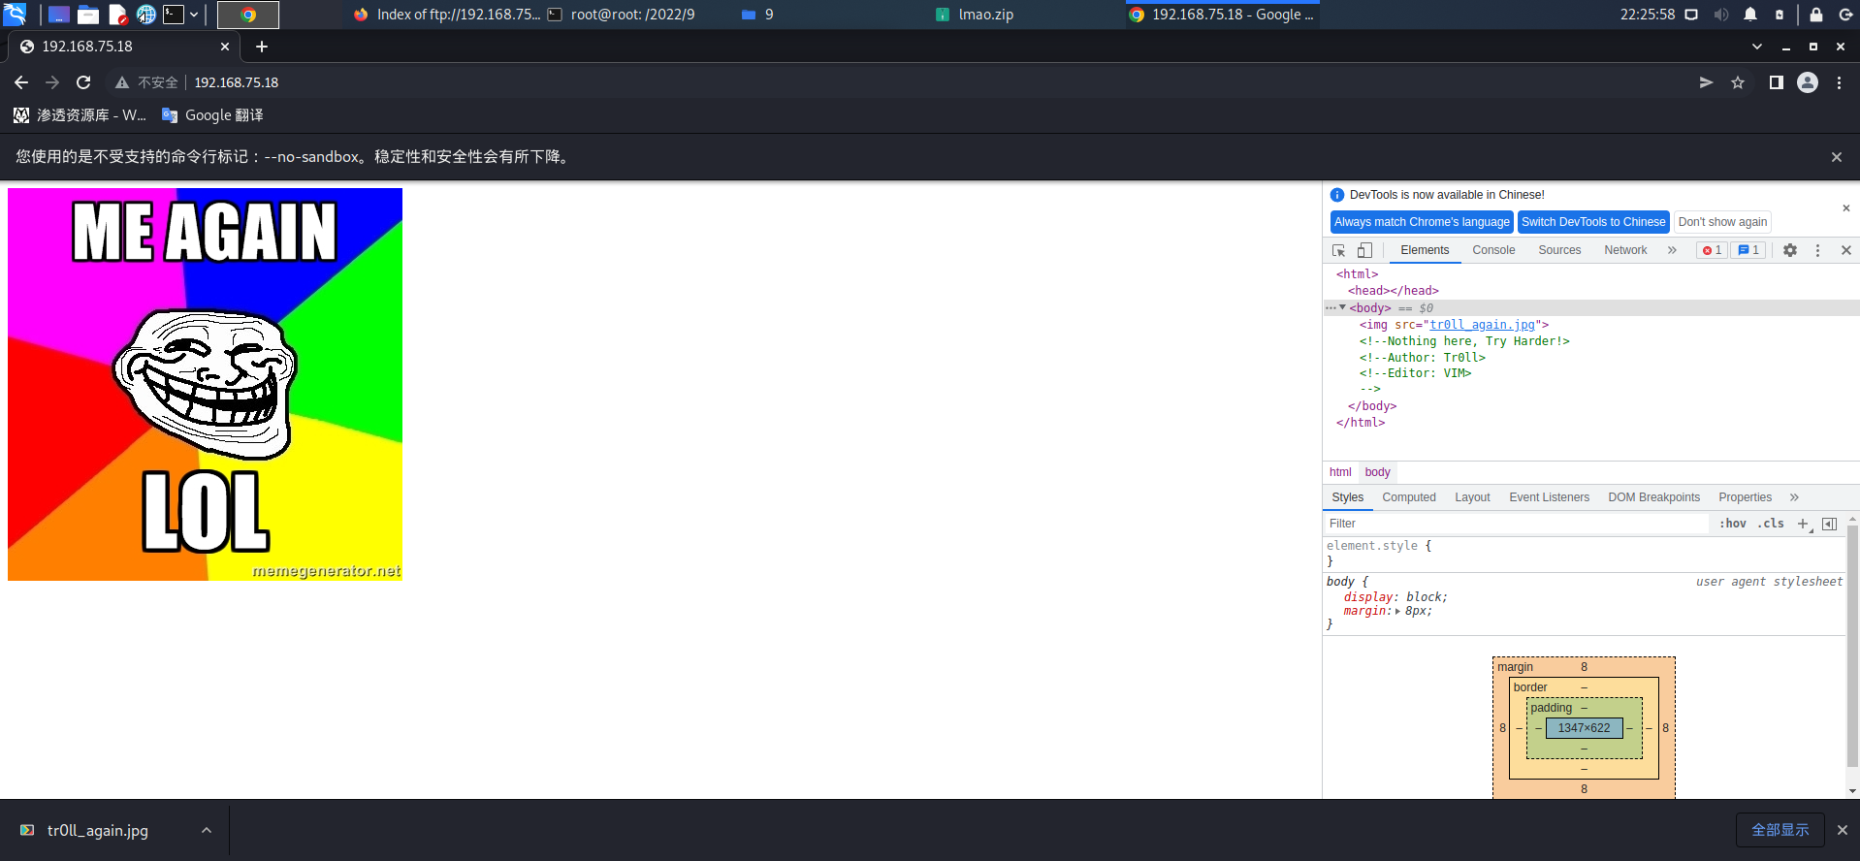Collapse the body node in DOM tree

coord(1342,307)
